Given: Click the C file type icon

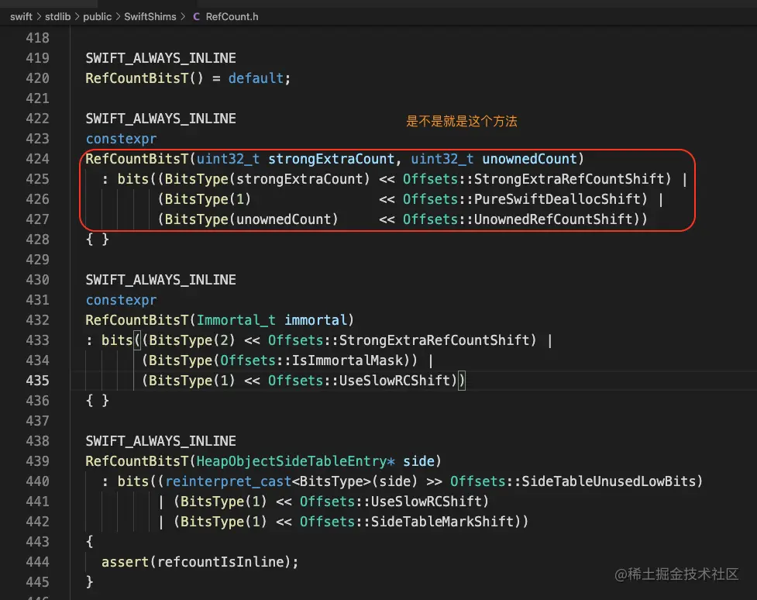Looking at the screenshot, I should pyautogui.click(x=196, y=16).
